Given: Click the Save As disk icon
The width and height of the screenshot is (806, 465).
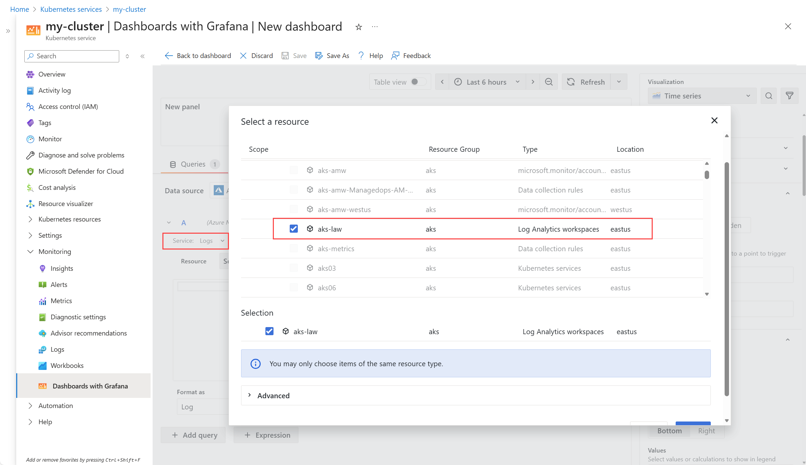Looking at the screenshot, I should [x=319, y=56].
